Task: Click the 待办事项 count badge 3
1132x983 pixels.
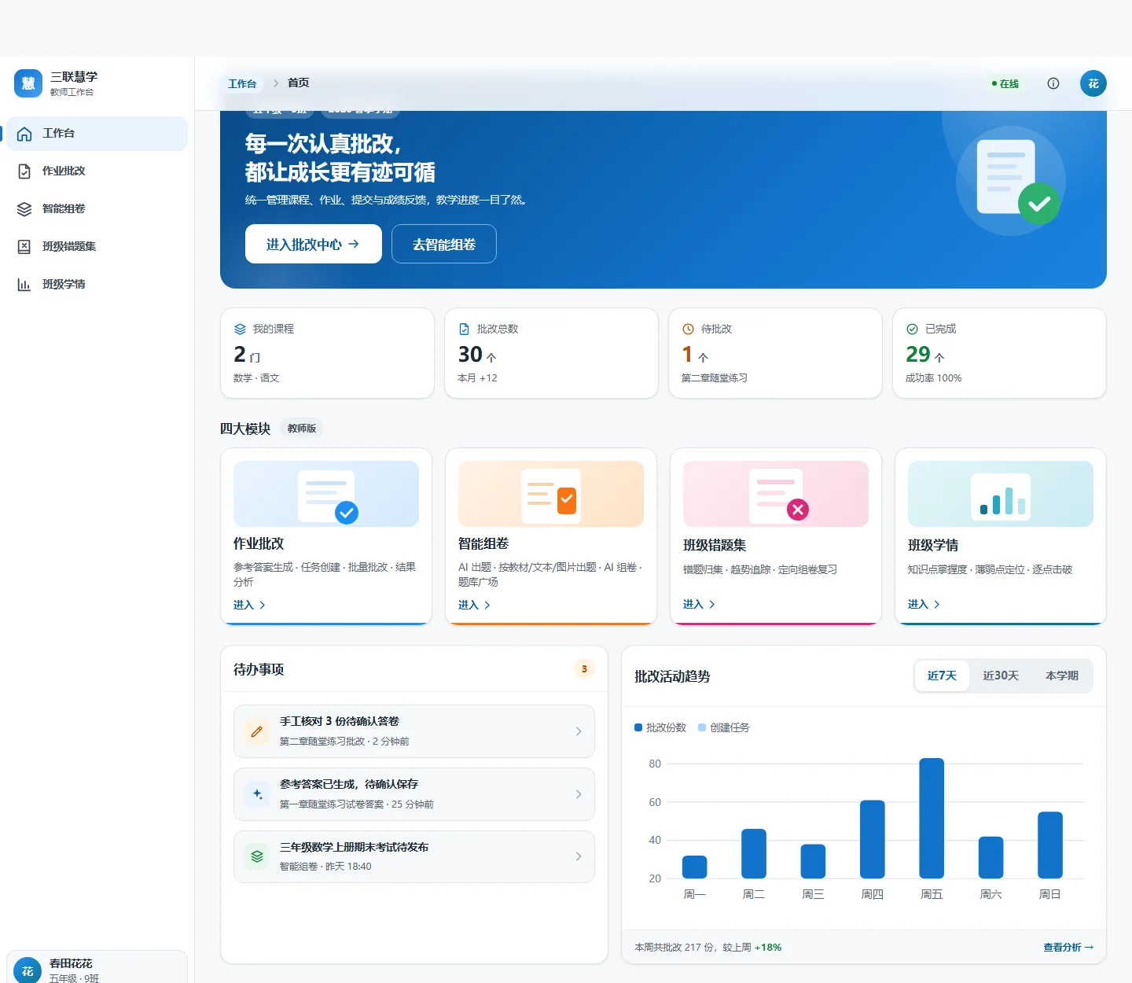Action: coord(584,669)
